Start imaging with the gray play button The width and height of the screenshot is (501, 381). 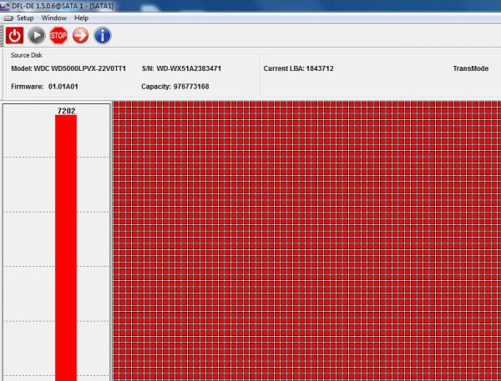click(37, 35)
